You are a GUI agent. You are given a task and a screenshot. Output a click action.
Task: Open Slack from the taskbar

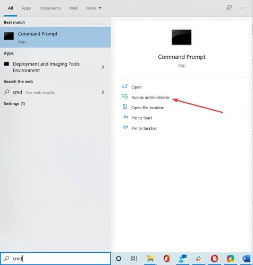click(198, 259)
